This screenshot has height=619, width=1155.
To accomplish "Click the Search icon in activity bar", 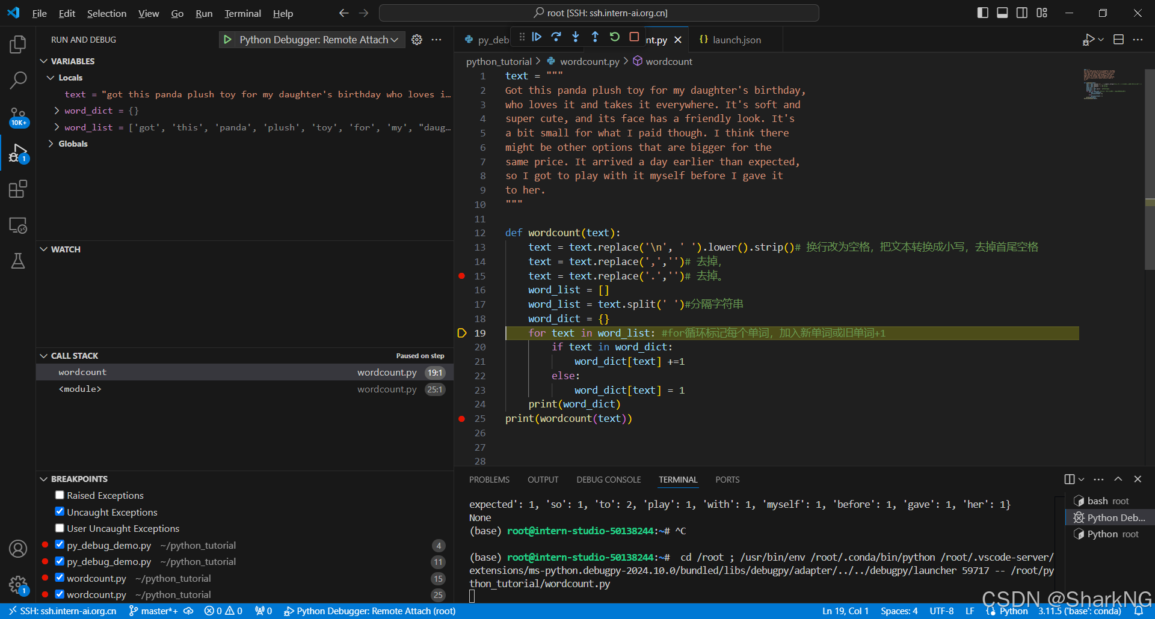I will (x=18, y=80).
